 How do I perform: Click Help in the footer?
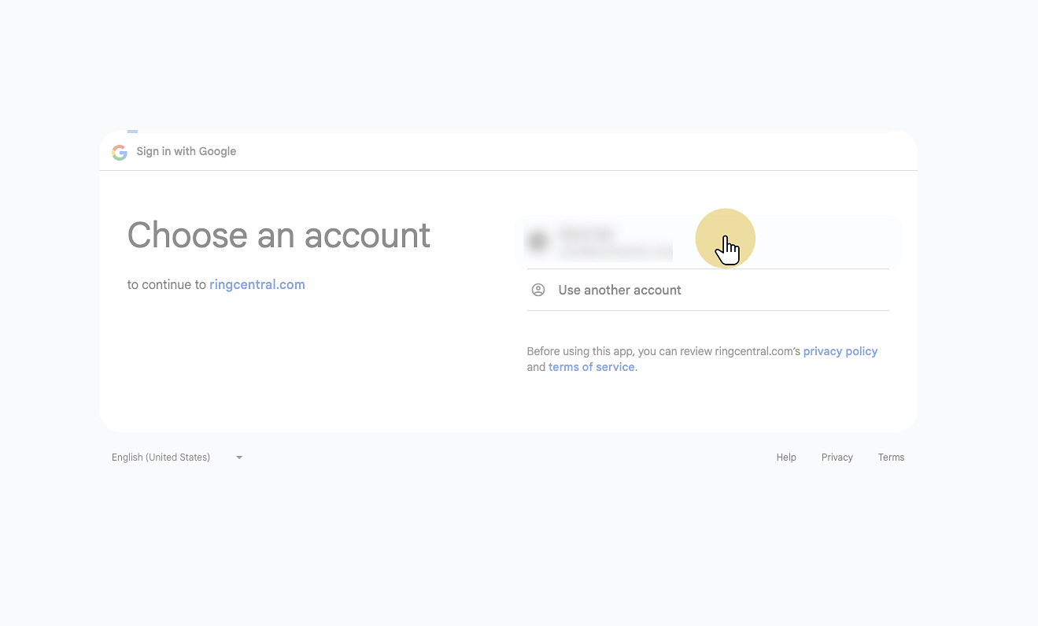[786, 457]
